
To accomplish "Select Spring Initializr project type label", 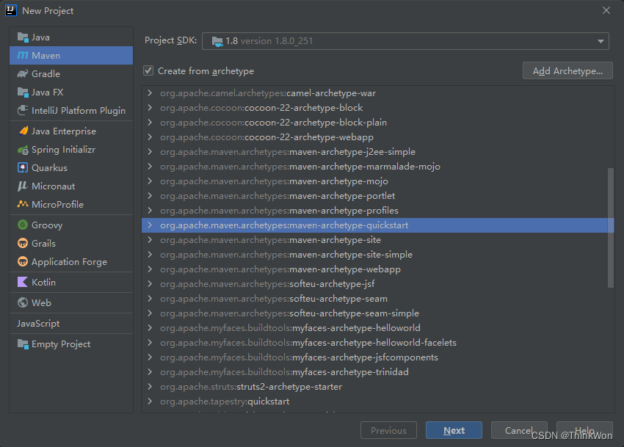I will [63, 150].
